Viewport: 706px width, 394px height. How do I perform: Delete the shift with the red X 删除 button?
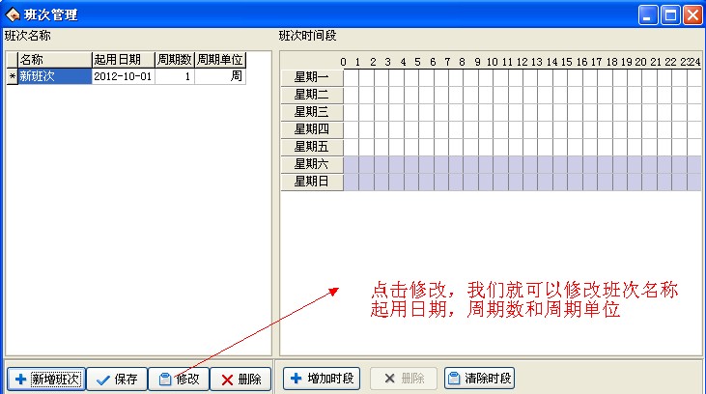click(240, 379)
